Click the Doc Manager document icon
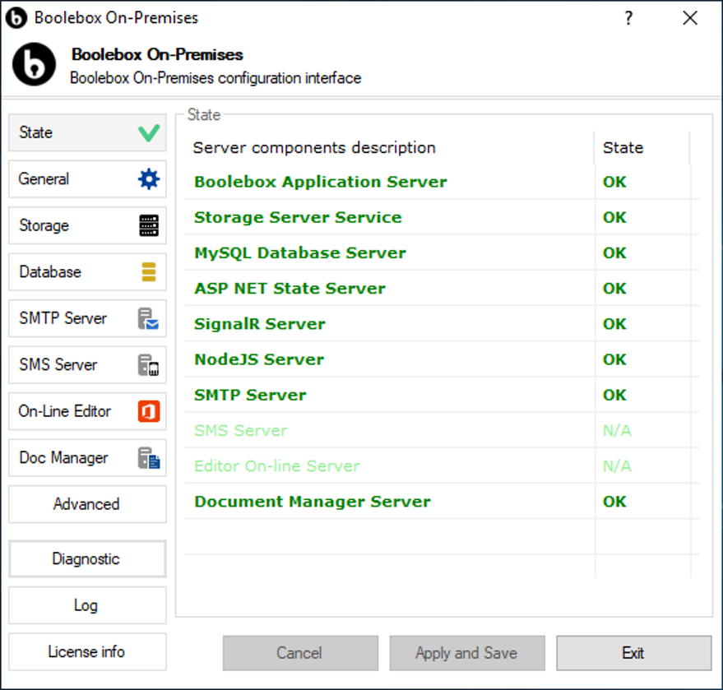Viewport: 723px width, 690px height. coord(149,458)
